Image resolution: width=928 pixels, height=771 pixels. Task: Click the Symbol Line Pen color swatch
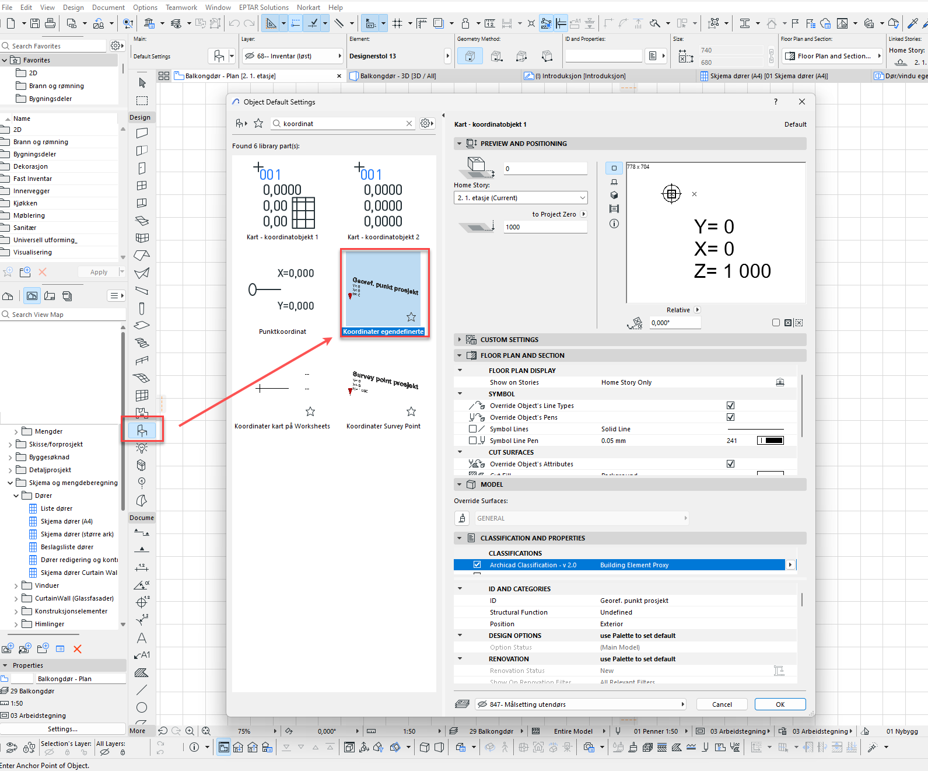click(770, 441)
